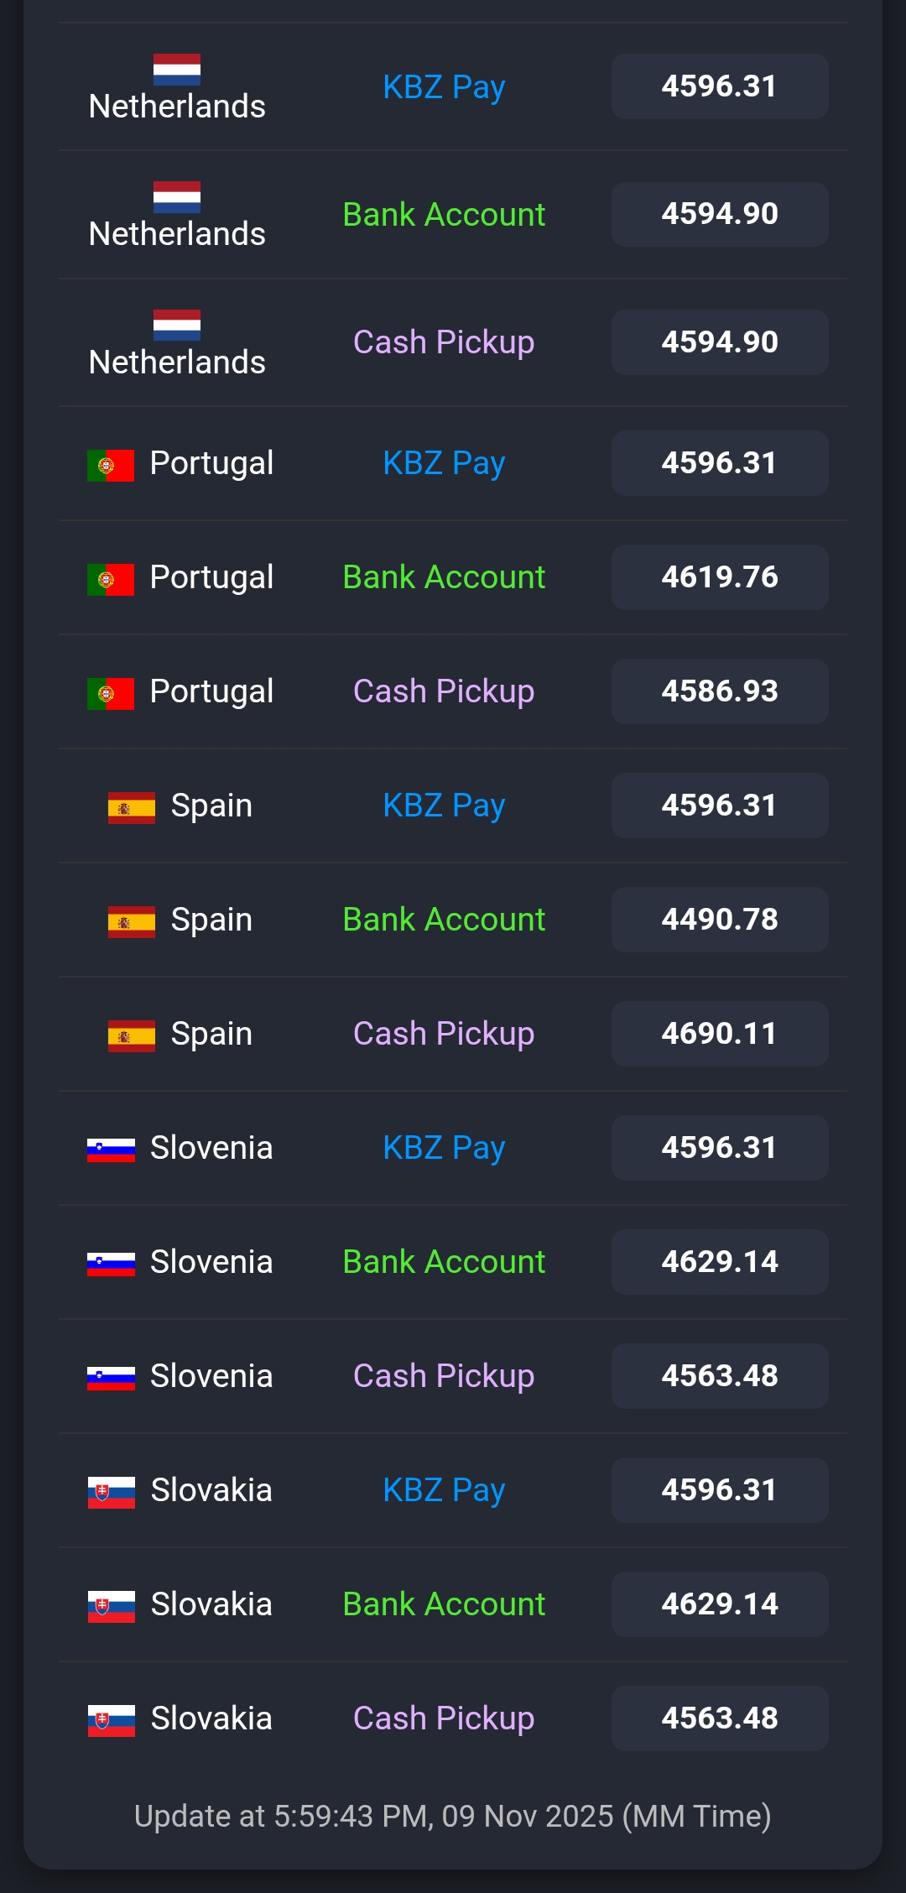Choose Cash Pickup for Portugal
This screenshot has height=1893, width=906.
444,691
